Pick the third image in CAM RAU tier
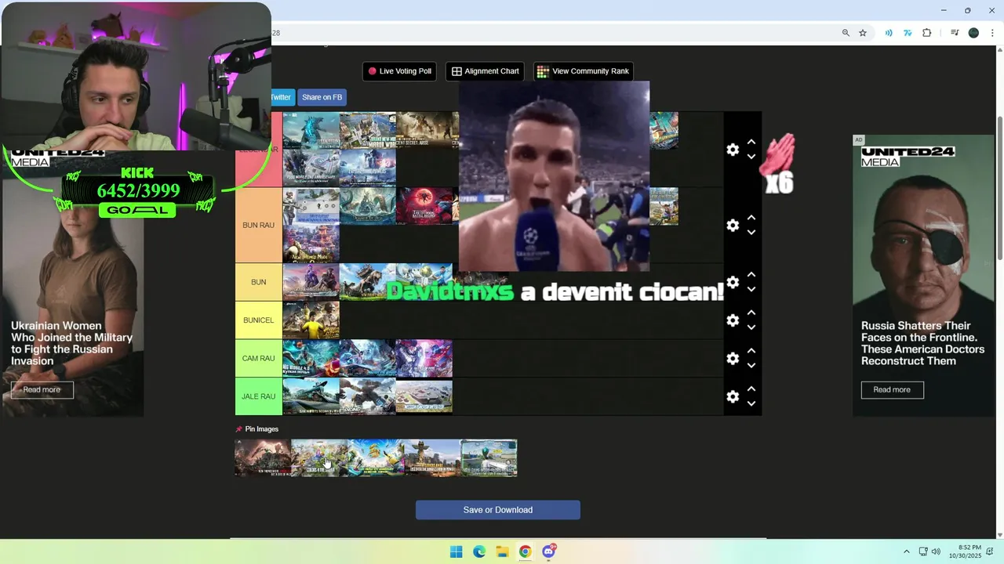Viewport: 1004px width, 564px height. pyautogui.click(x=424, y=359)
